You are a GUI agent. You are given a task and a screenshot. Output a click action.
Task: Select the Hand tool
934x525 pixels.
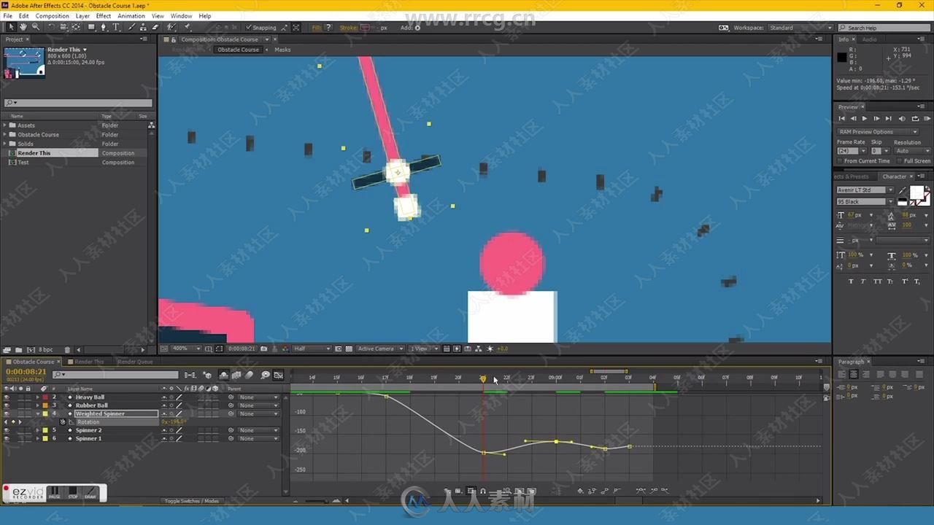coord(23,27)
